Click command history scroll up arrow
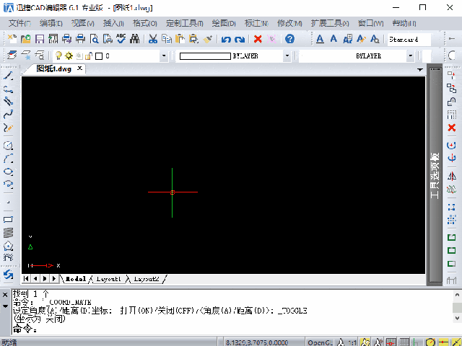This screenshot has width=462, height=346. [x=457, y=295]
